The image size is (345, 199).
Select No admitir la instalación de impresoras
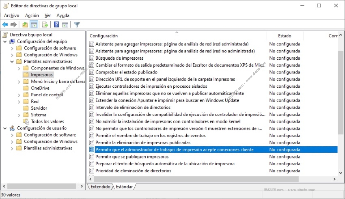(x=168, y=121)
